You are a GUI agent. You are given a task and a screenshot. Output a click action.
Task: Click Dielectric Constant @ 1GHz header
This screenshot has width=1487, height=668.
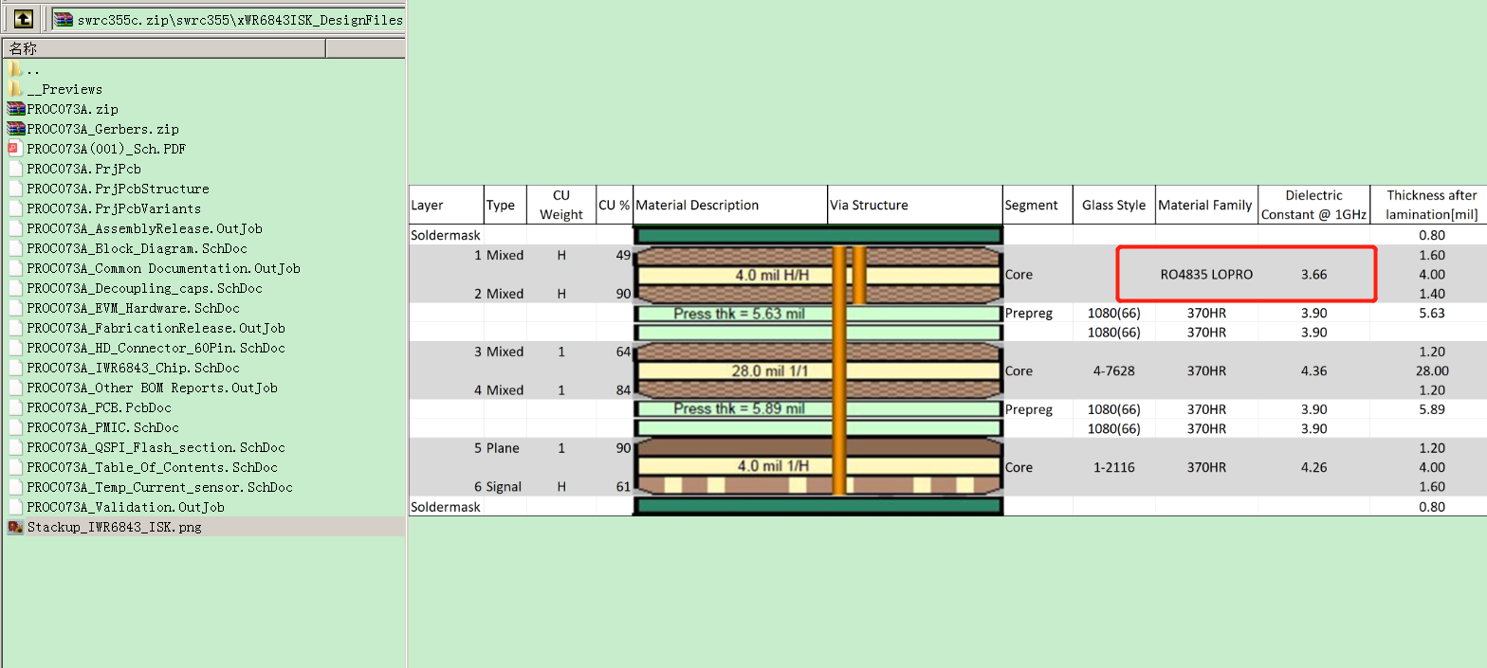click(1313, 205)
